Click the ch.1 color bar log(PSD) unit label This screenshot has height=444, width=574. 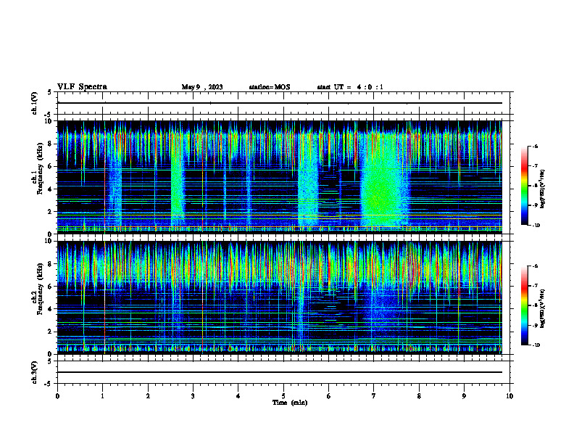(543, 189)
